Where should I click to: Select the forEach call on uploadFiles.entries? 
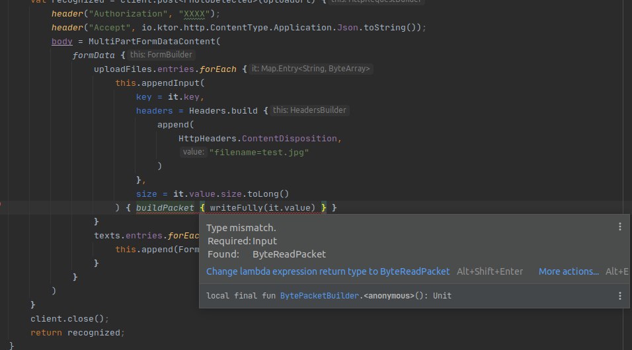tap(217, 69)
